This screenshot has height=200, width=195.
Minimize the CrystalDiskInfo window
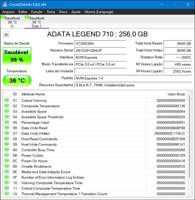pyautogui.click(x=162, y=5)
